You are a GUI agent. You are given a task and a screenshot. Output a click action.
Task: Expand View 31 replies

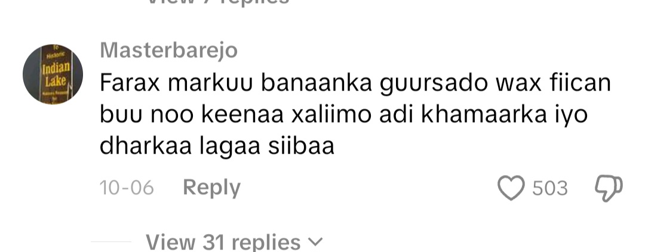click(234, 242)
